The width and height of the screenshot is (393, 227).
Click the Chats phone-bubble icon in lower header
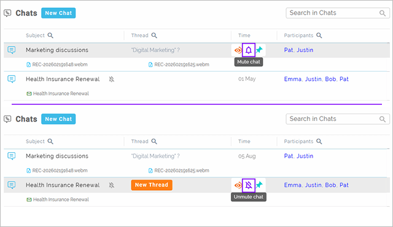pyautogui.click(x=7, y=119)
